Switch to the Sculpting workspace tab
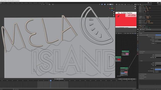 pyautogui.click(x=8, y=3)
